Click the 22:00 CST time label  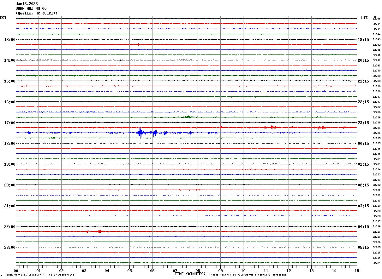9,227
